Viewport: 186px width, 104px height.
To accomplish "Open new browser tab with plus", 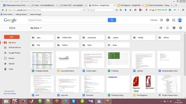I will coord(176,5).
